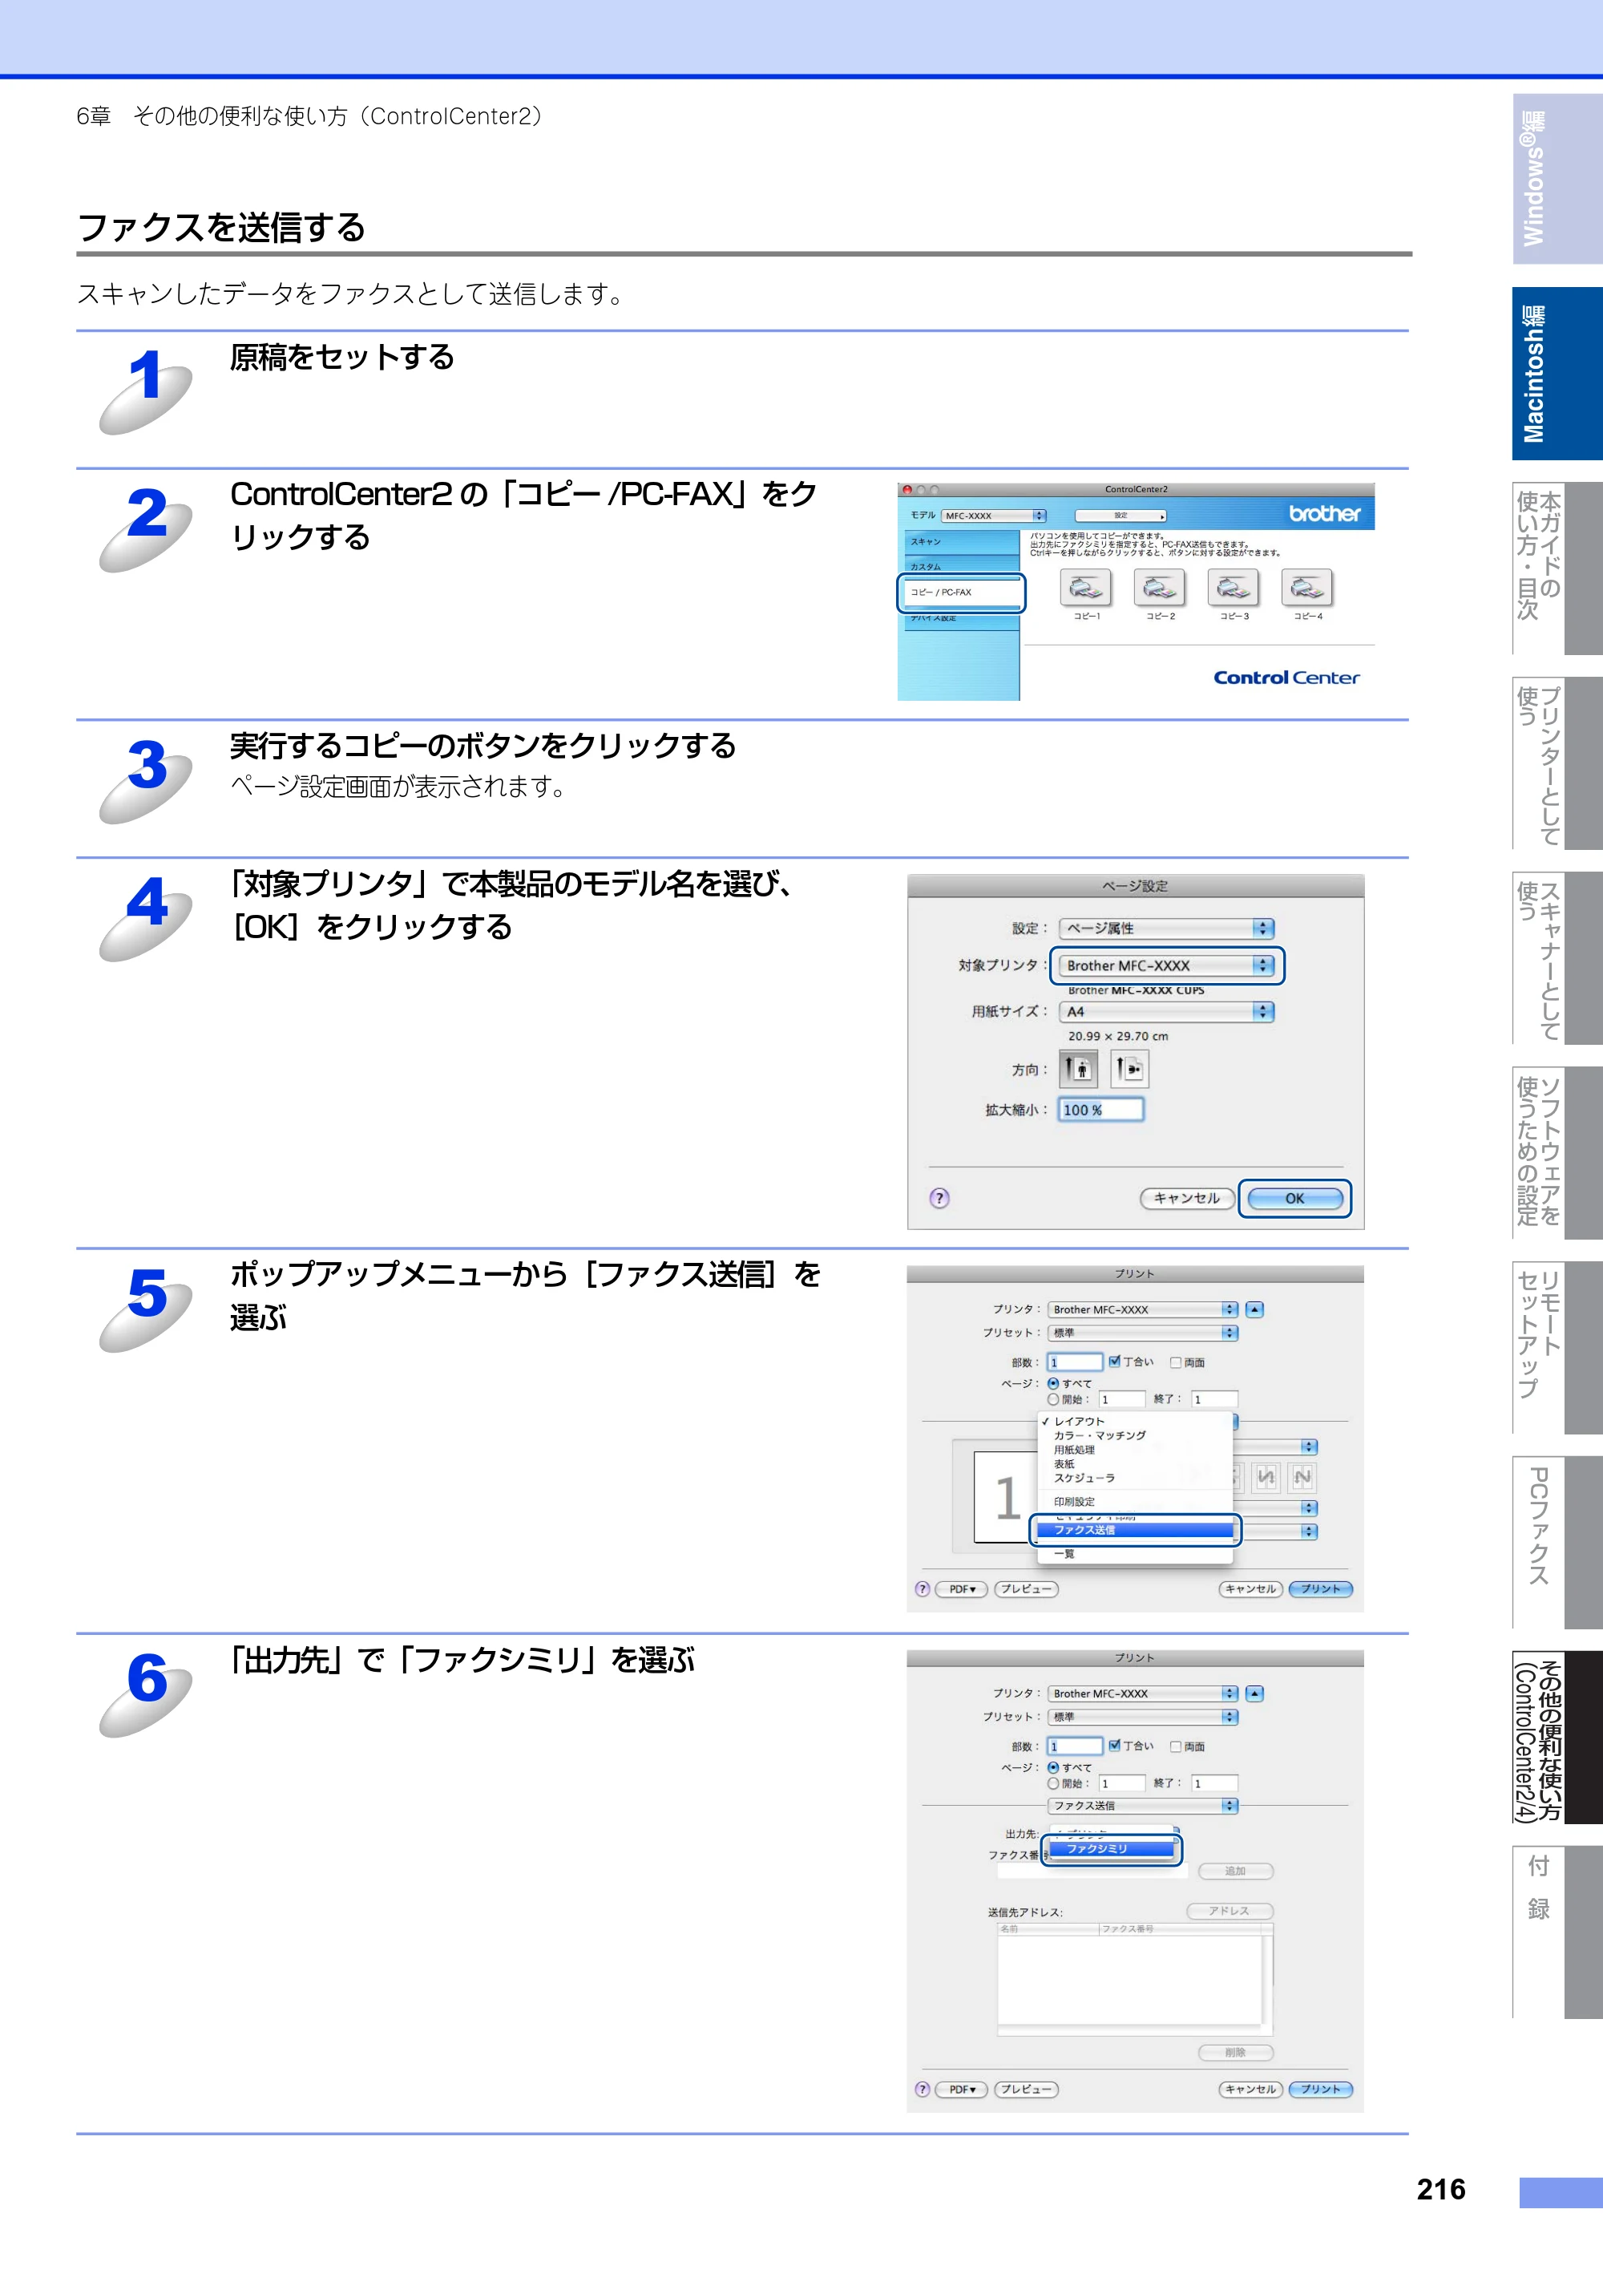
Task: Choose ファクシミリ in the 出力先 menu
Action: (1112, 1848)
